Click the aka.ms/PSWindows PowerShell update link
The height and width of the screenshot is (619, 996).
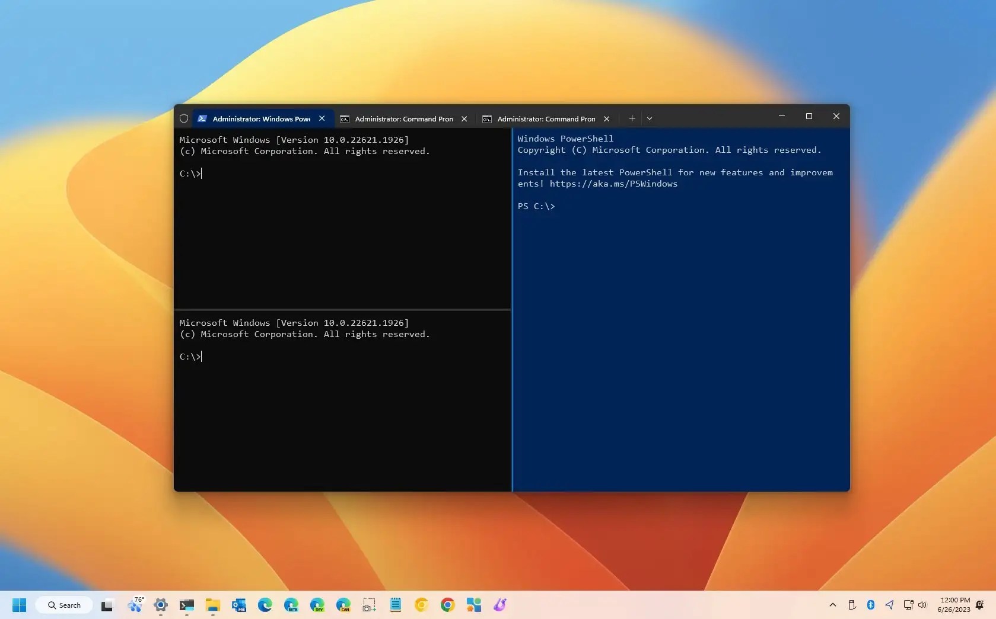(614, 184)
